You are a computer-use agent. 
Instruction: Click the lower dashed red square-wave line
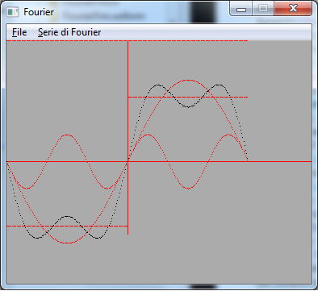click(x=67, y=227)
